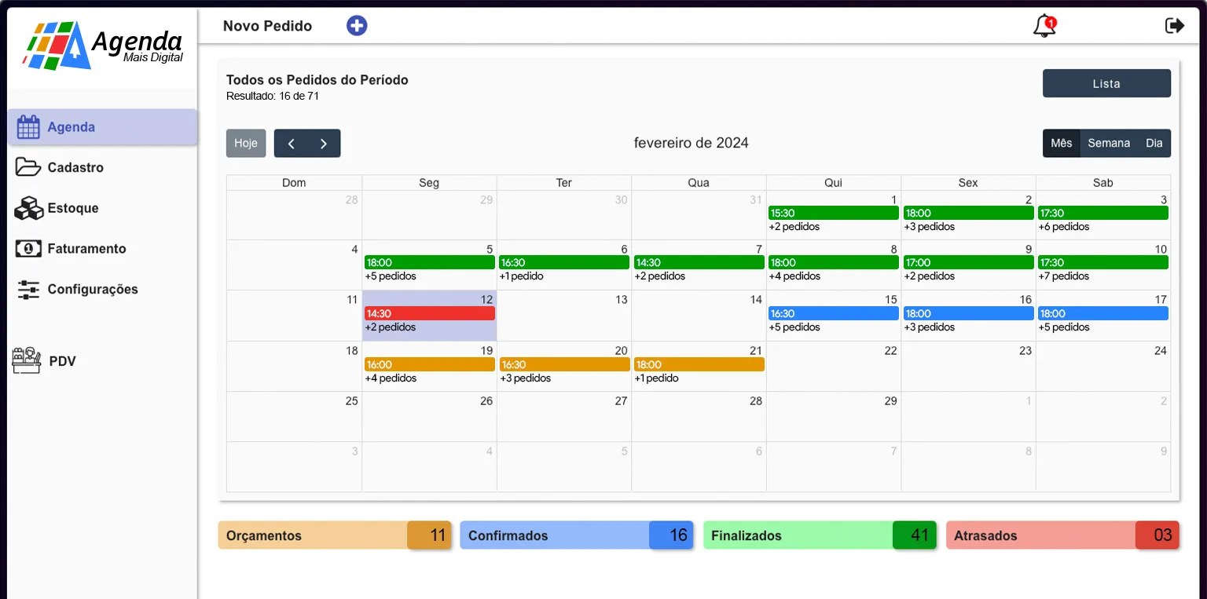This screenshot has height=599, width=1207.
Task: Open the notification bell
Action: 1044,26
